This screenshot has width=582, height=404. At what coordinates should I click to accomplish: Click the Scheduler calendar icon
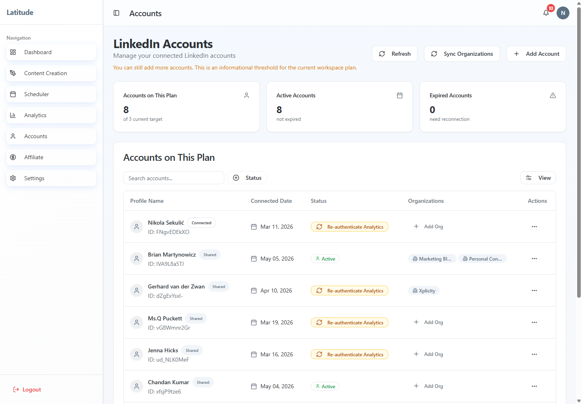[13, 94]
